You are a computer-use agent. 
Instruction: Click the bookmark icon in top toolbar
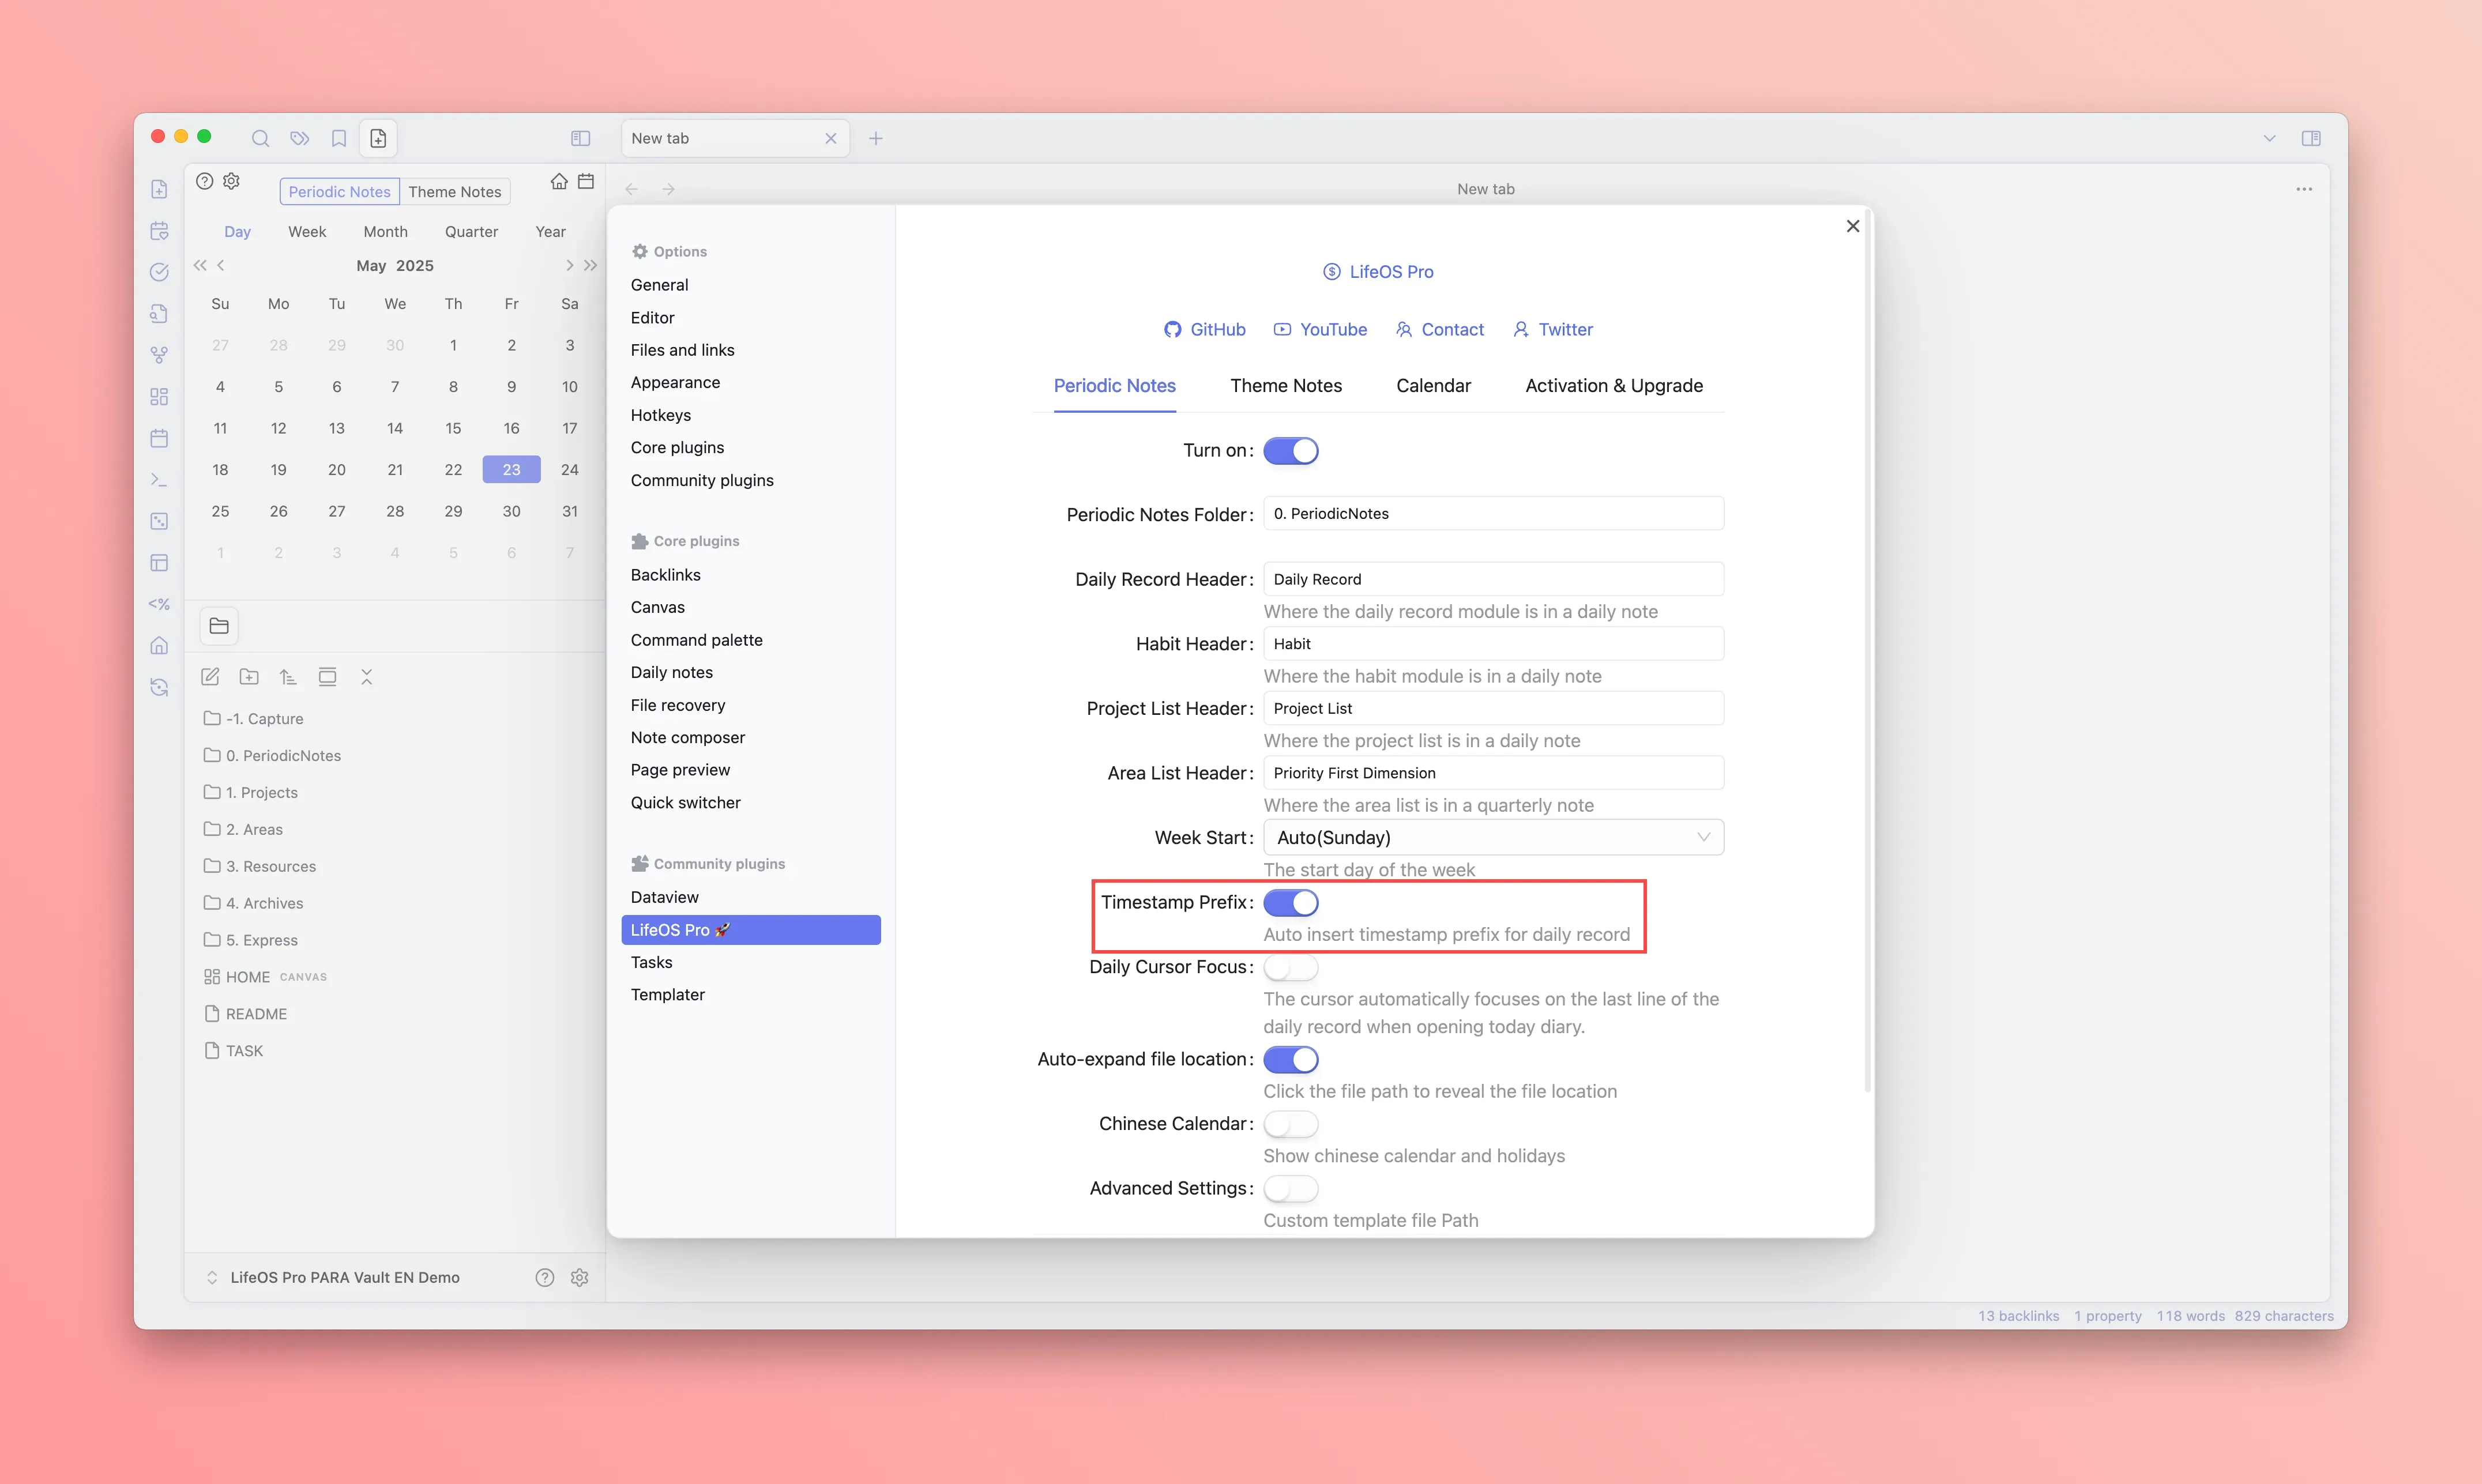pos(339,138)
